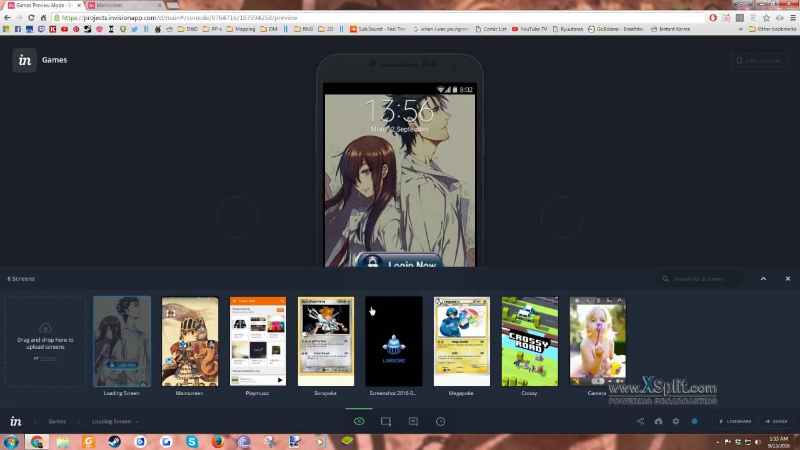Open Firefox from the taskbar

pyautogui.click(x=217, y=442)
